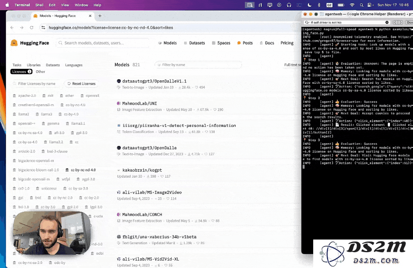Viewport: 413px width, 268px height.
Task: Select the openrail license filter
Action: point(90,96)
